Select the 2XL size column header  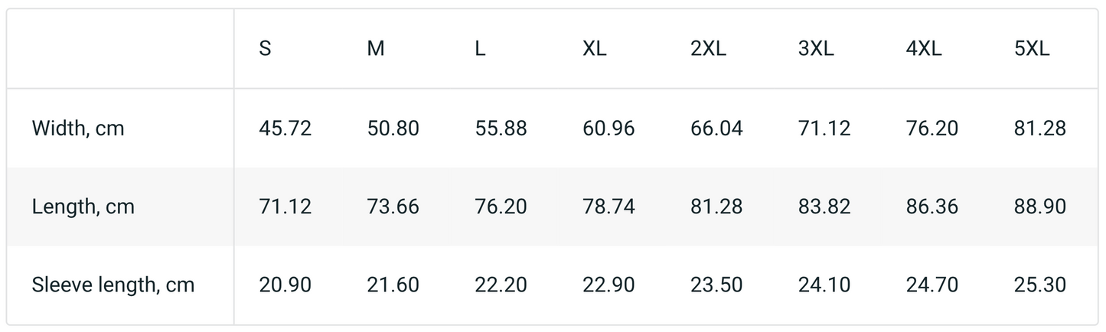708,50
